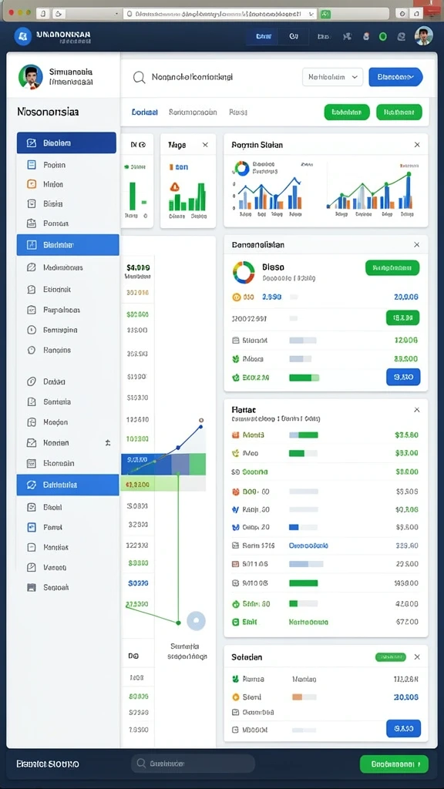
Task: Click the light blue circle under line chart
Action: (197, 621)
